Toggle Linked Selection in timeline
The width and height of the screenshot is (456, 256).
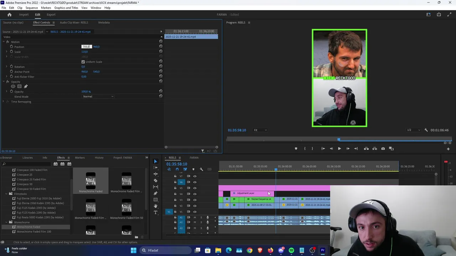point(185,169)
